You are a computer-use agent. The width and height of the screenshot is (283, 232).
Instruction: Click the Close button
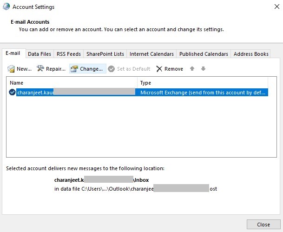coord(263,225)
